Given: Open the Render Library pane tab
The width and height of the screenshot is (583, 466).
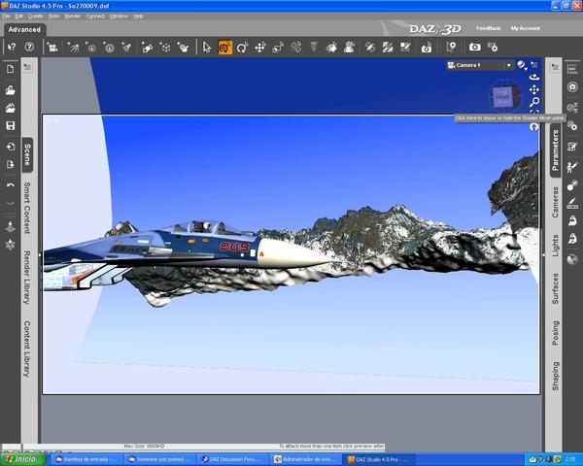Looking at the screenshot, I should (27, 278).
